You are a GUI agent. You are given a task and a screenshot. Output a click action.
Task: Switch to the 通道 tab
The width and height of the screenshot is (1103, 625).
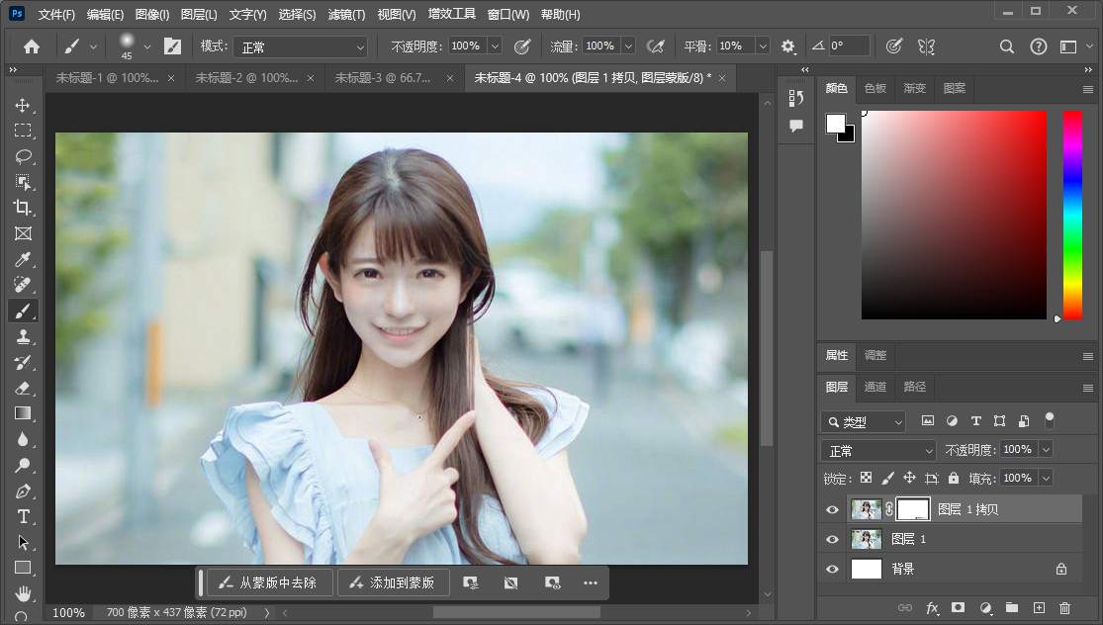point(874,387)
